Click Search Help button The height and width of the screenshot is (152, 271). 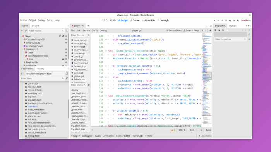coord(191,30)
